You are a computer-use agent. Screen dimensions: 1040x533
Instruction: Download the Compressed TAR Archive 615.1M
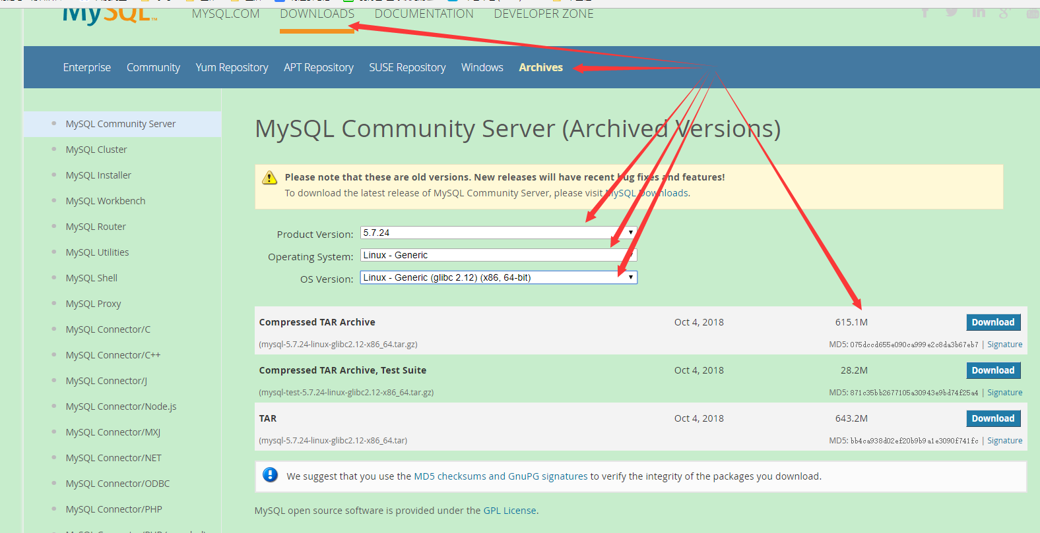coord(993,322)
